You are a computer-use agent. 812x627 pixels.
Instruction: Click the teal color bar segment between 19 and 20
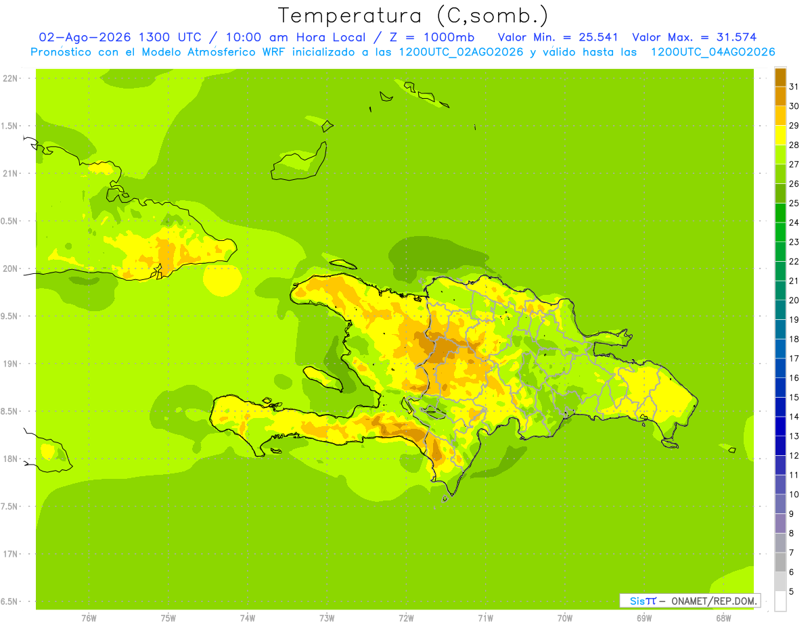pos(780,310)
